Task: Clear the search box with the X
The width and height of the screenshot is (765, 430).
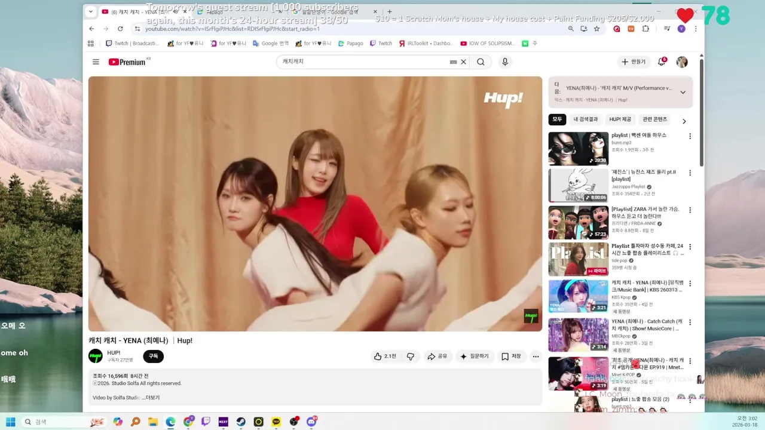Action: pyautogui.click(x=463, y=62)
